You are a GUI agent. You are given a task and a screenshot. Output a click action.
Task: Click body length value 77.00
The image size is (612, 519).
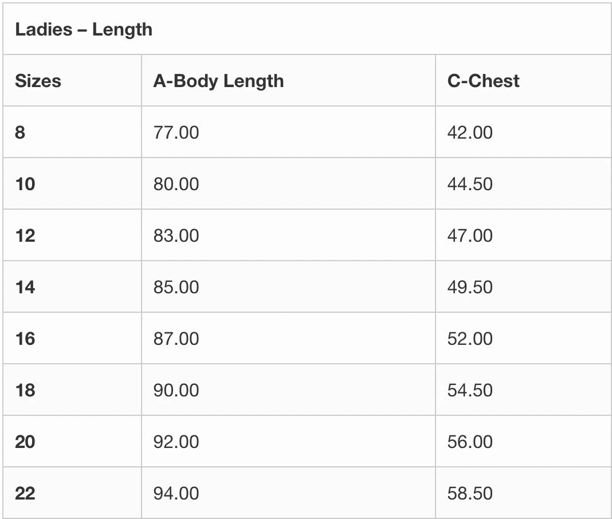pyautogui.click(x=176, y=132)
